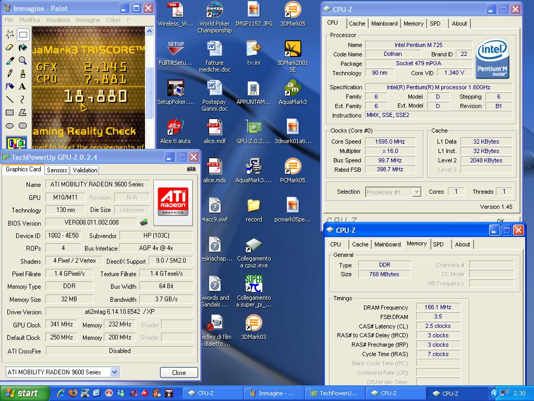
Task: Click the Dothan code name value
Action: (x=393, y=54)
